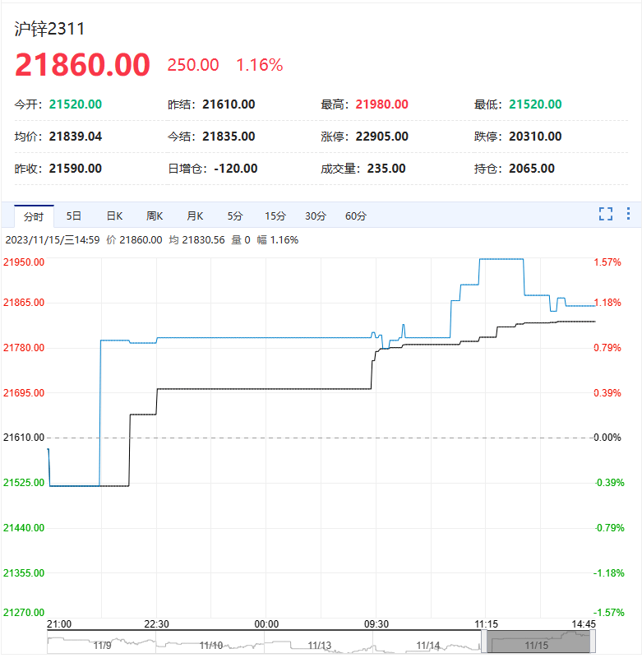Open the 日K daily candlestick tab

click(x=114, y=216)
